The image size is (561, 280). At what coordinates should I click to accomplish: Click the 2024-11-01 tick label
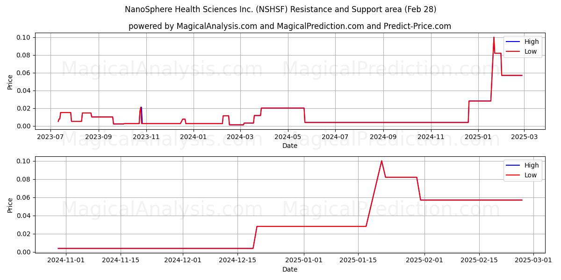(x=66, y=260)
